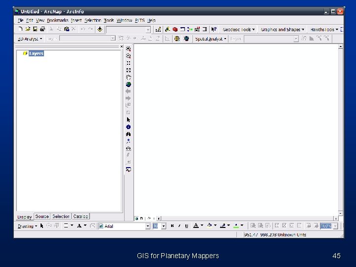This screenshot has width=356, height=267.
Task: Switch to the Display tab
Action: click(x=25, y=217)
